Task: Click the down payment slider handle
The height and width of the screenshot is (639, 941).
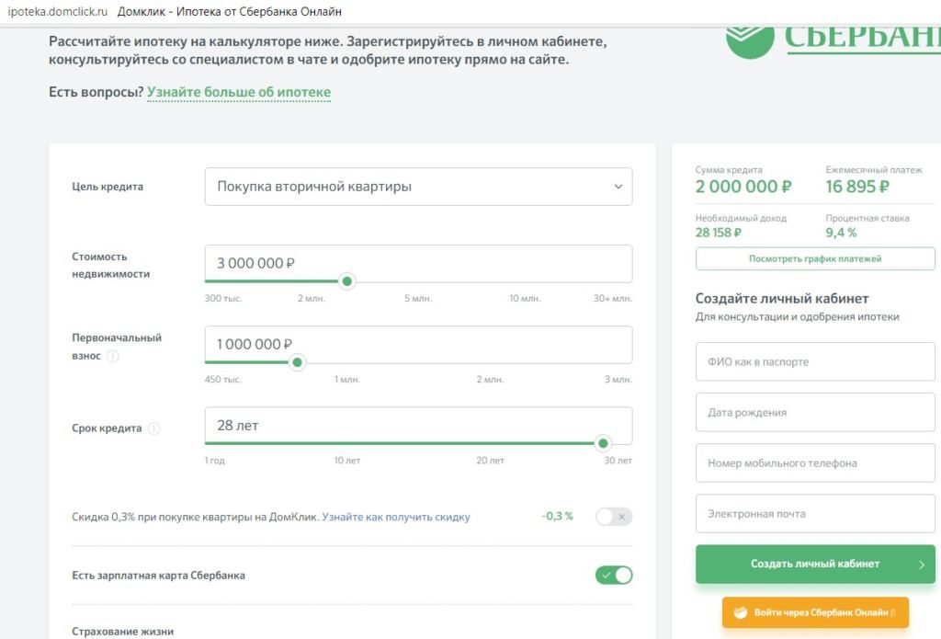Action: (297, 362)
